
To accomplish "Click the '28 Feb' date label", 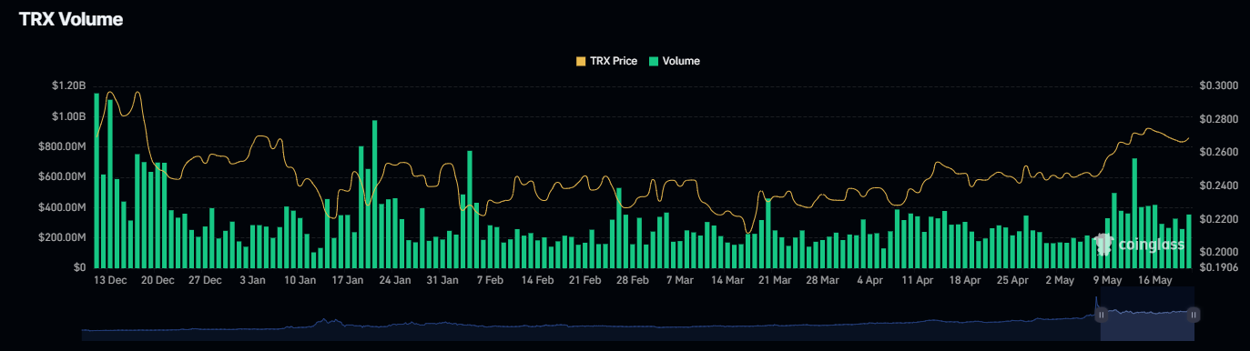I will point(632,281).
